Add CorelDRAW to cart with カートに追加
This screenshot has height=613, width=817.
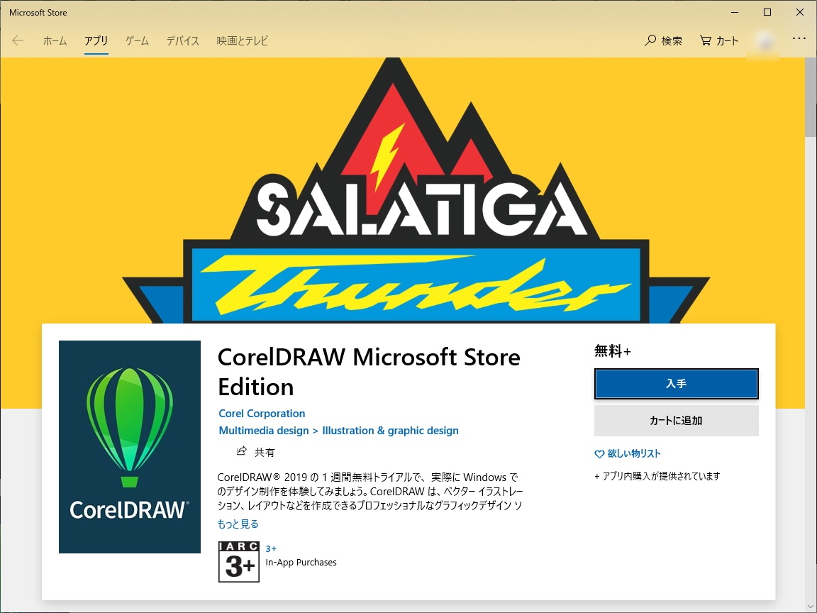point(676,421)
